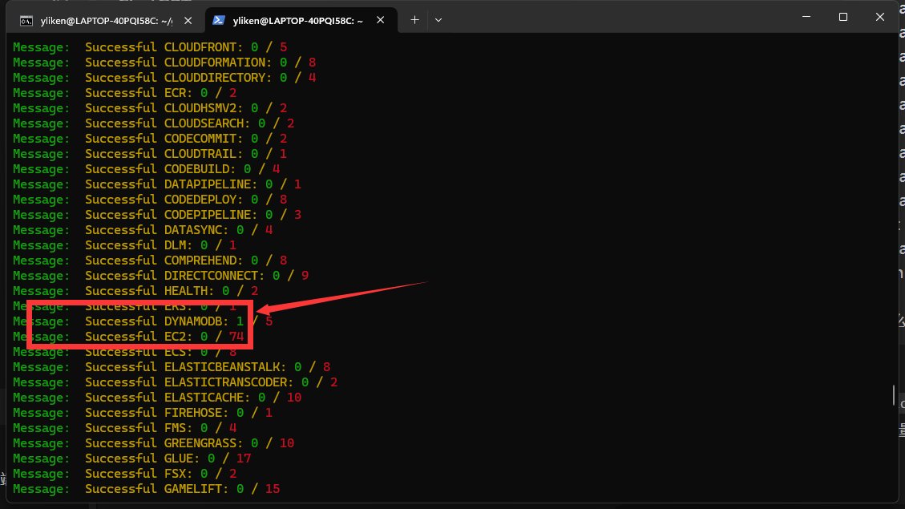Screen dimensions: 905x509
Task: Click the GAMELIFT line at bottom
Action: pyautogui.click(x=146, y=489)
